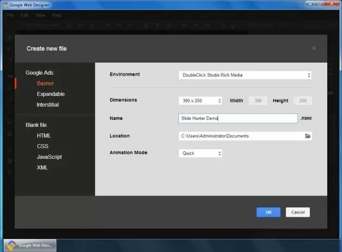Click the Height value field

coord(302,101)
